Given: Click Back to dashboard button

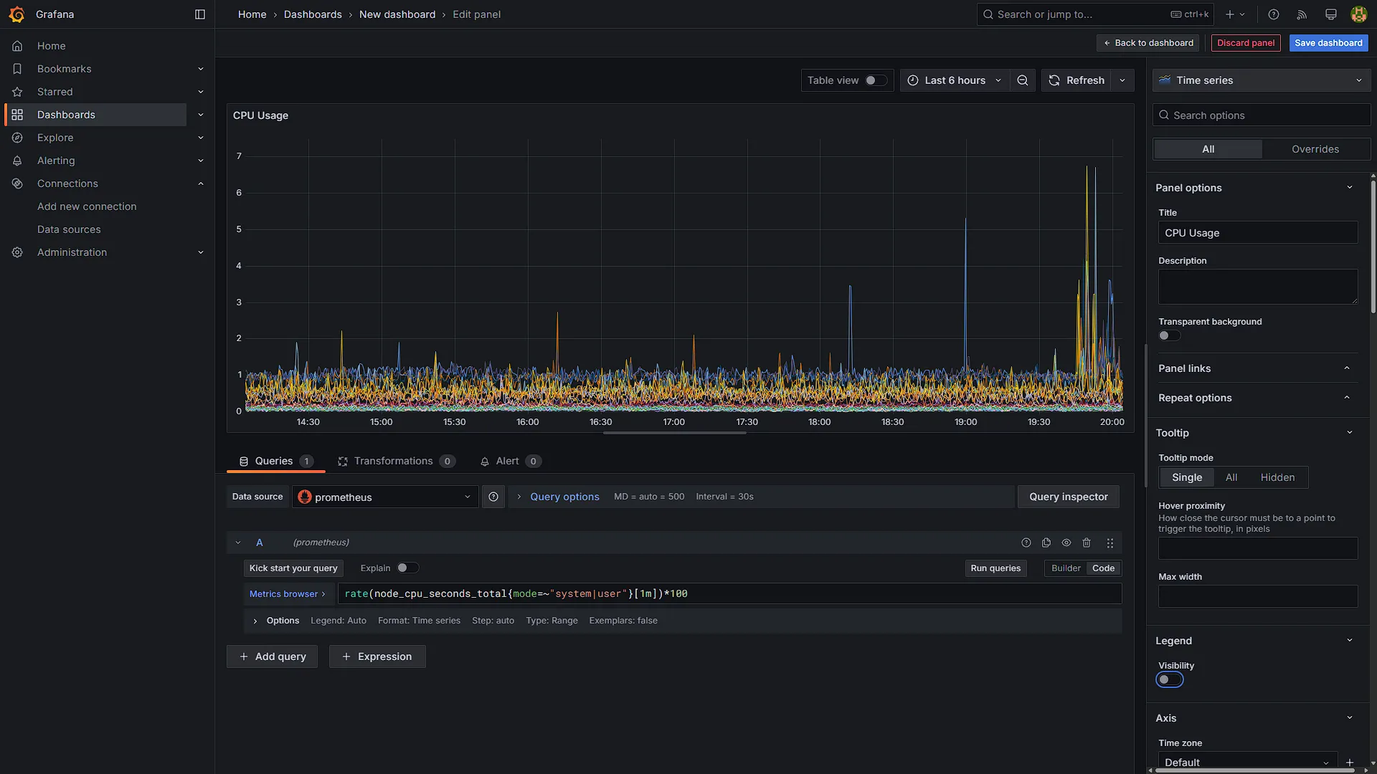Looking at the screenshot, I should 1148,43.
